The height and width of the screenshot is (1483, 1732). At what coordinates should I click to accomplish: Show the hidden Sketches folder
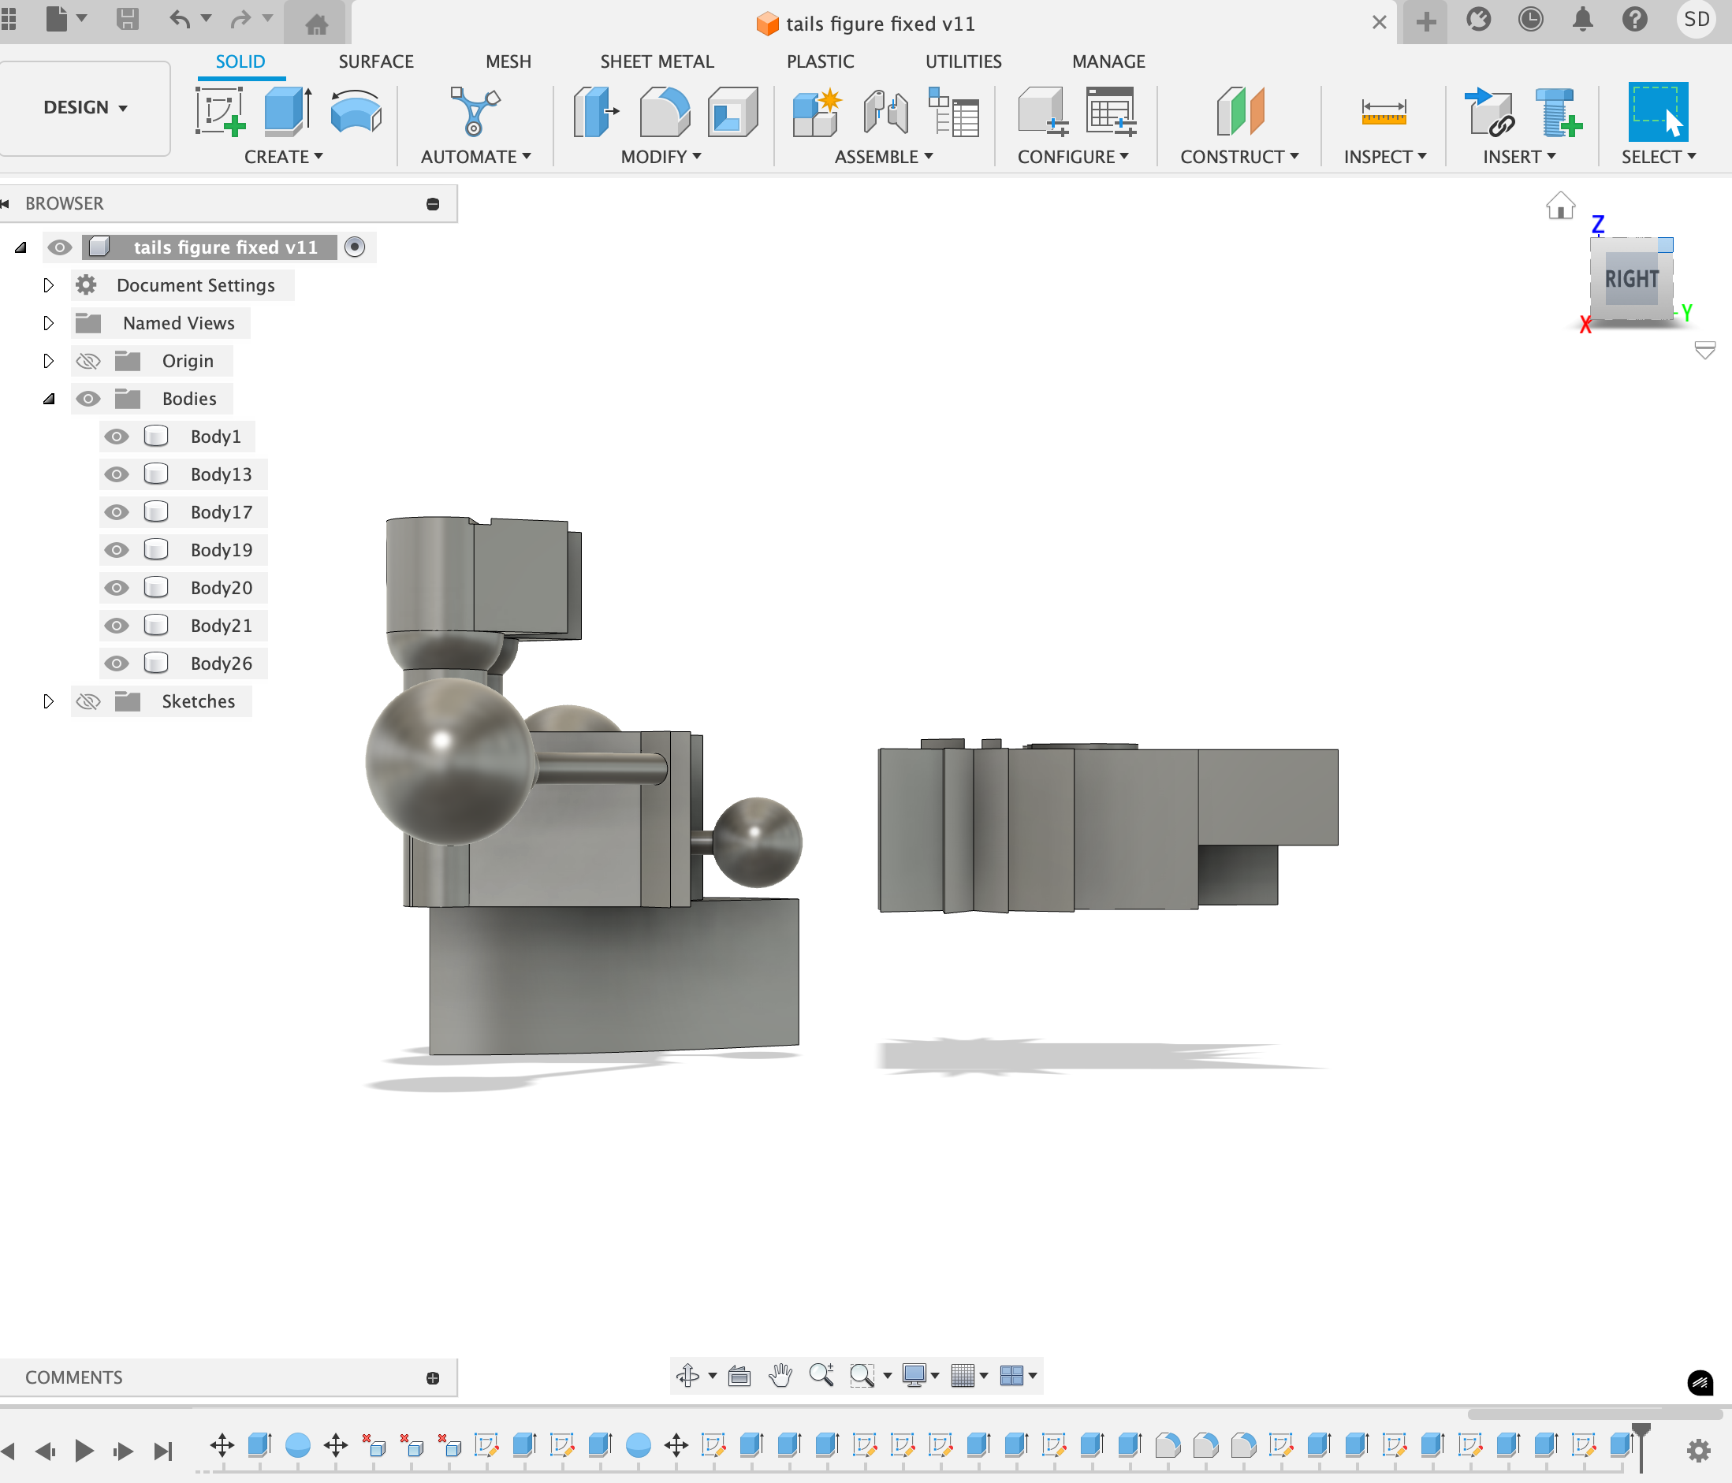click(88, 701)
